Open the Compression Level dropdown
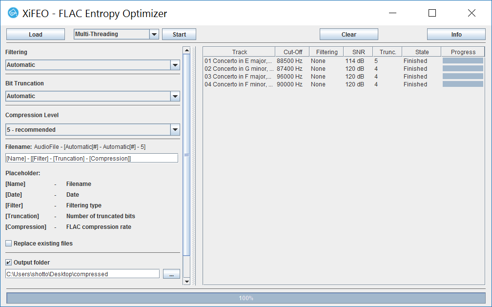Screen dimensions: 492x307 coord(175,130)
